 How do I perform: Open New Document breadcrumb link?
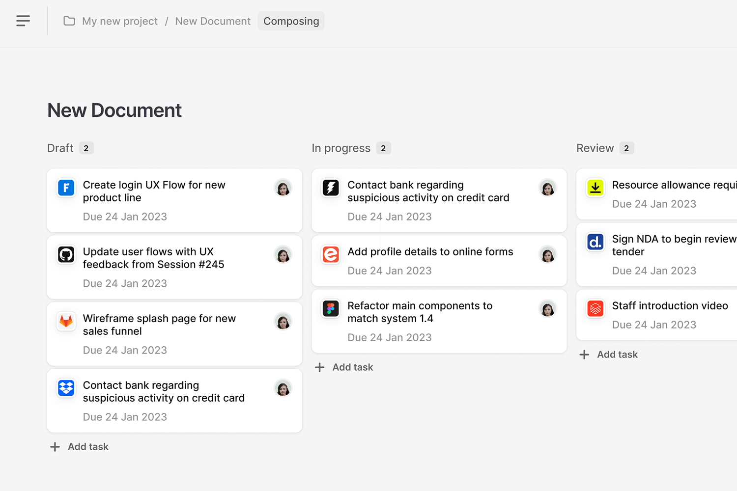point(213,21)
